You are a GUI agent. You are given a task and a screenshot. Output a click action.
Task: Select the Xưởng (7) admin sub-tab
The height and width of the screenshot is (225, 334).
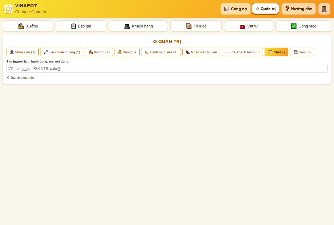(x=99, y=52)
